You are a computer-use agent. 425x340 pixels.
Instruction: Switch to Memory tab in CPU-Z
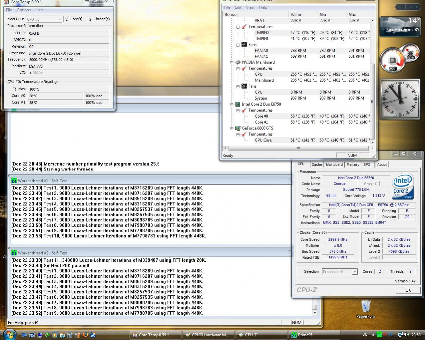pyautogui.click(x=353, y=165)
